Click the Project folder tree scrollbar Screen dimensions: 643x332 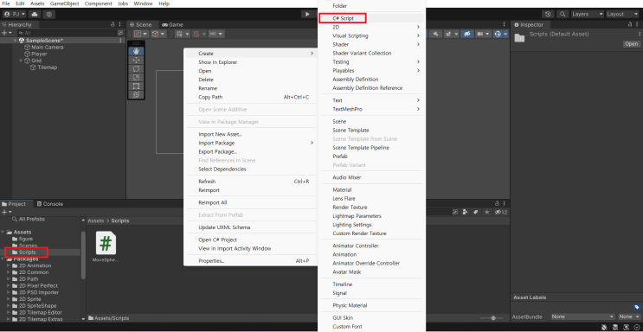click(83, 255)
